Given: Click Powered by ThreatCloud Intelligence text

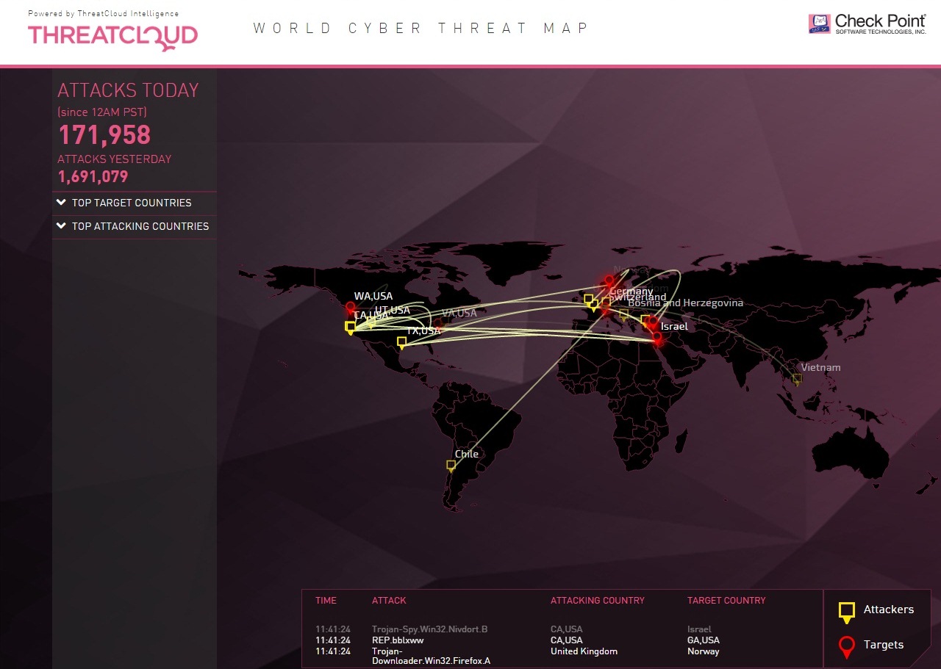Looking at the screenshot, I should point(103,14).
